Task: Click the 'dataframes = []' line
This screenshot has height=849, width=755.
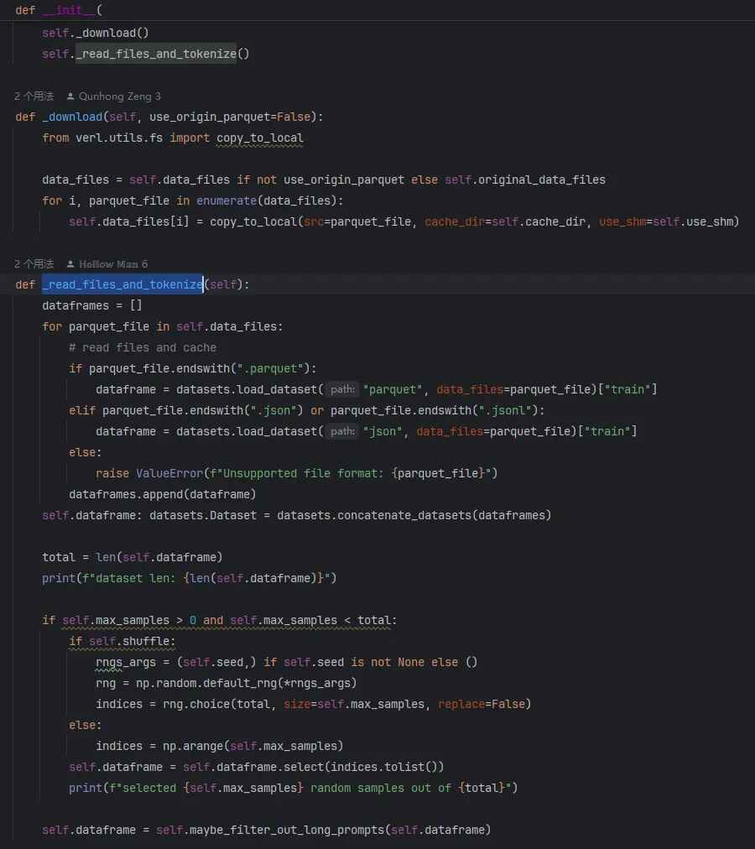Action: point(92,306)
